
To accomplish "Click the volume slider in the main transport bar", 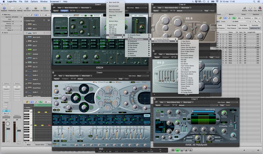I will tap(251, 150).
